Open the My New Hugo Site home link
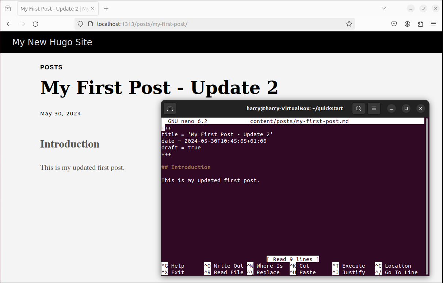 (x=52, y=42)
